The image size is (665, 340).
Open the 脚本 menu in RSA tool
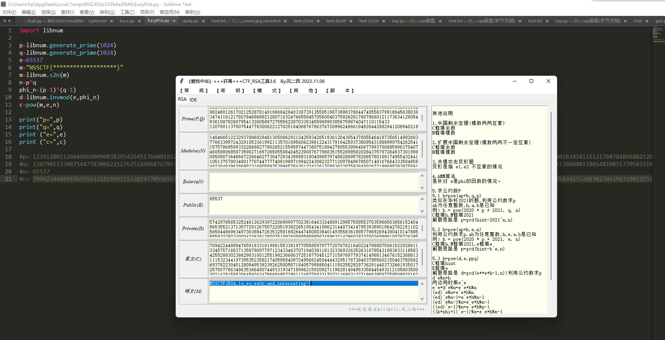click(340, 91)
